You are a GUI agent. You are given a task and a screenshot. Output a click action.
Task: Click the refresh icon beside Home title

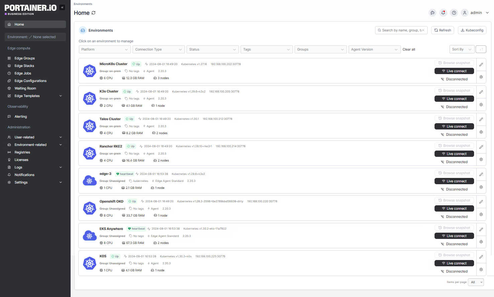pyautogui.click(x=94, y=13)
